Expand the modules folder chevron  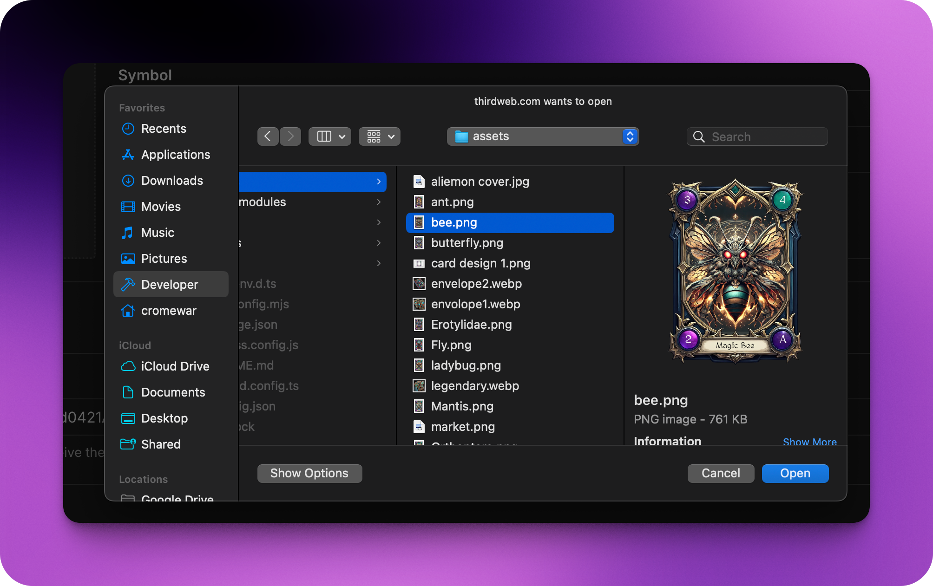[x=379, y=202]
